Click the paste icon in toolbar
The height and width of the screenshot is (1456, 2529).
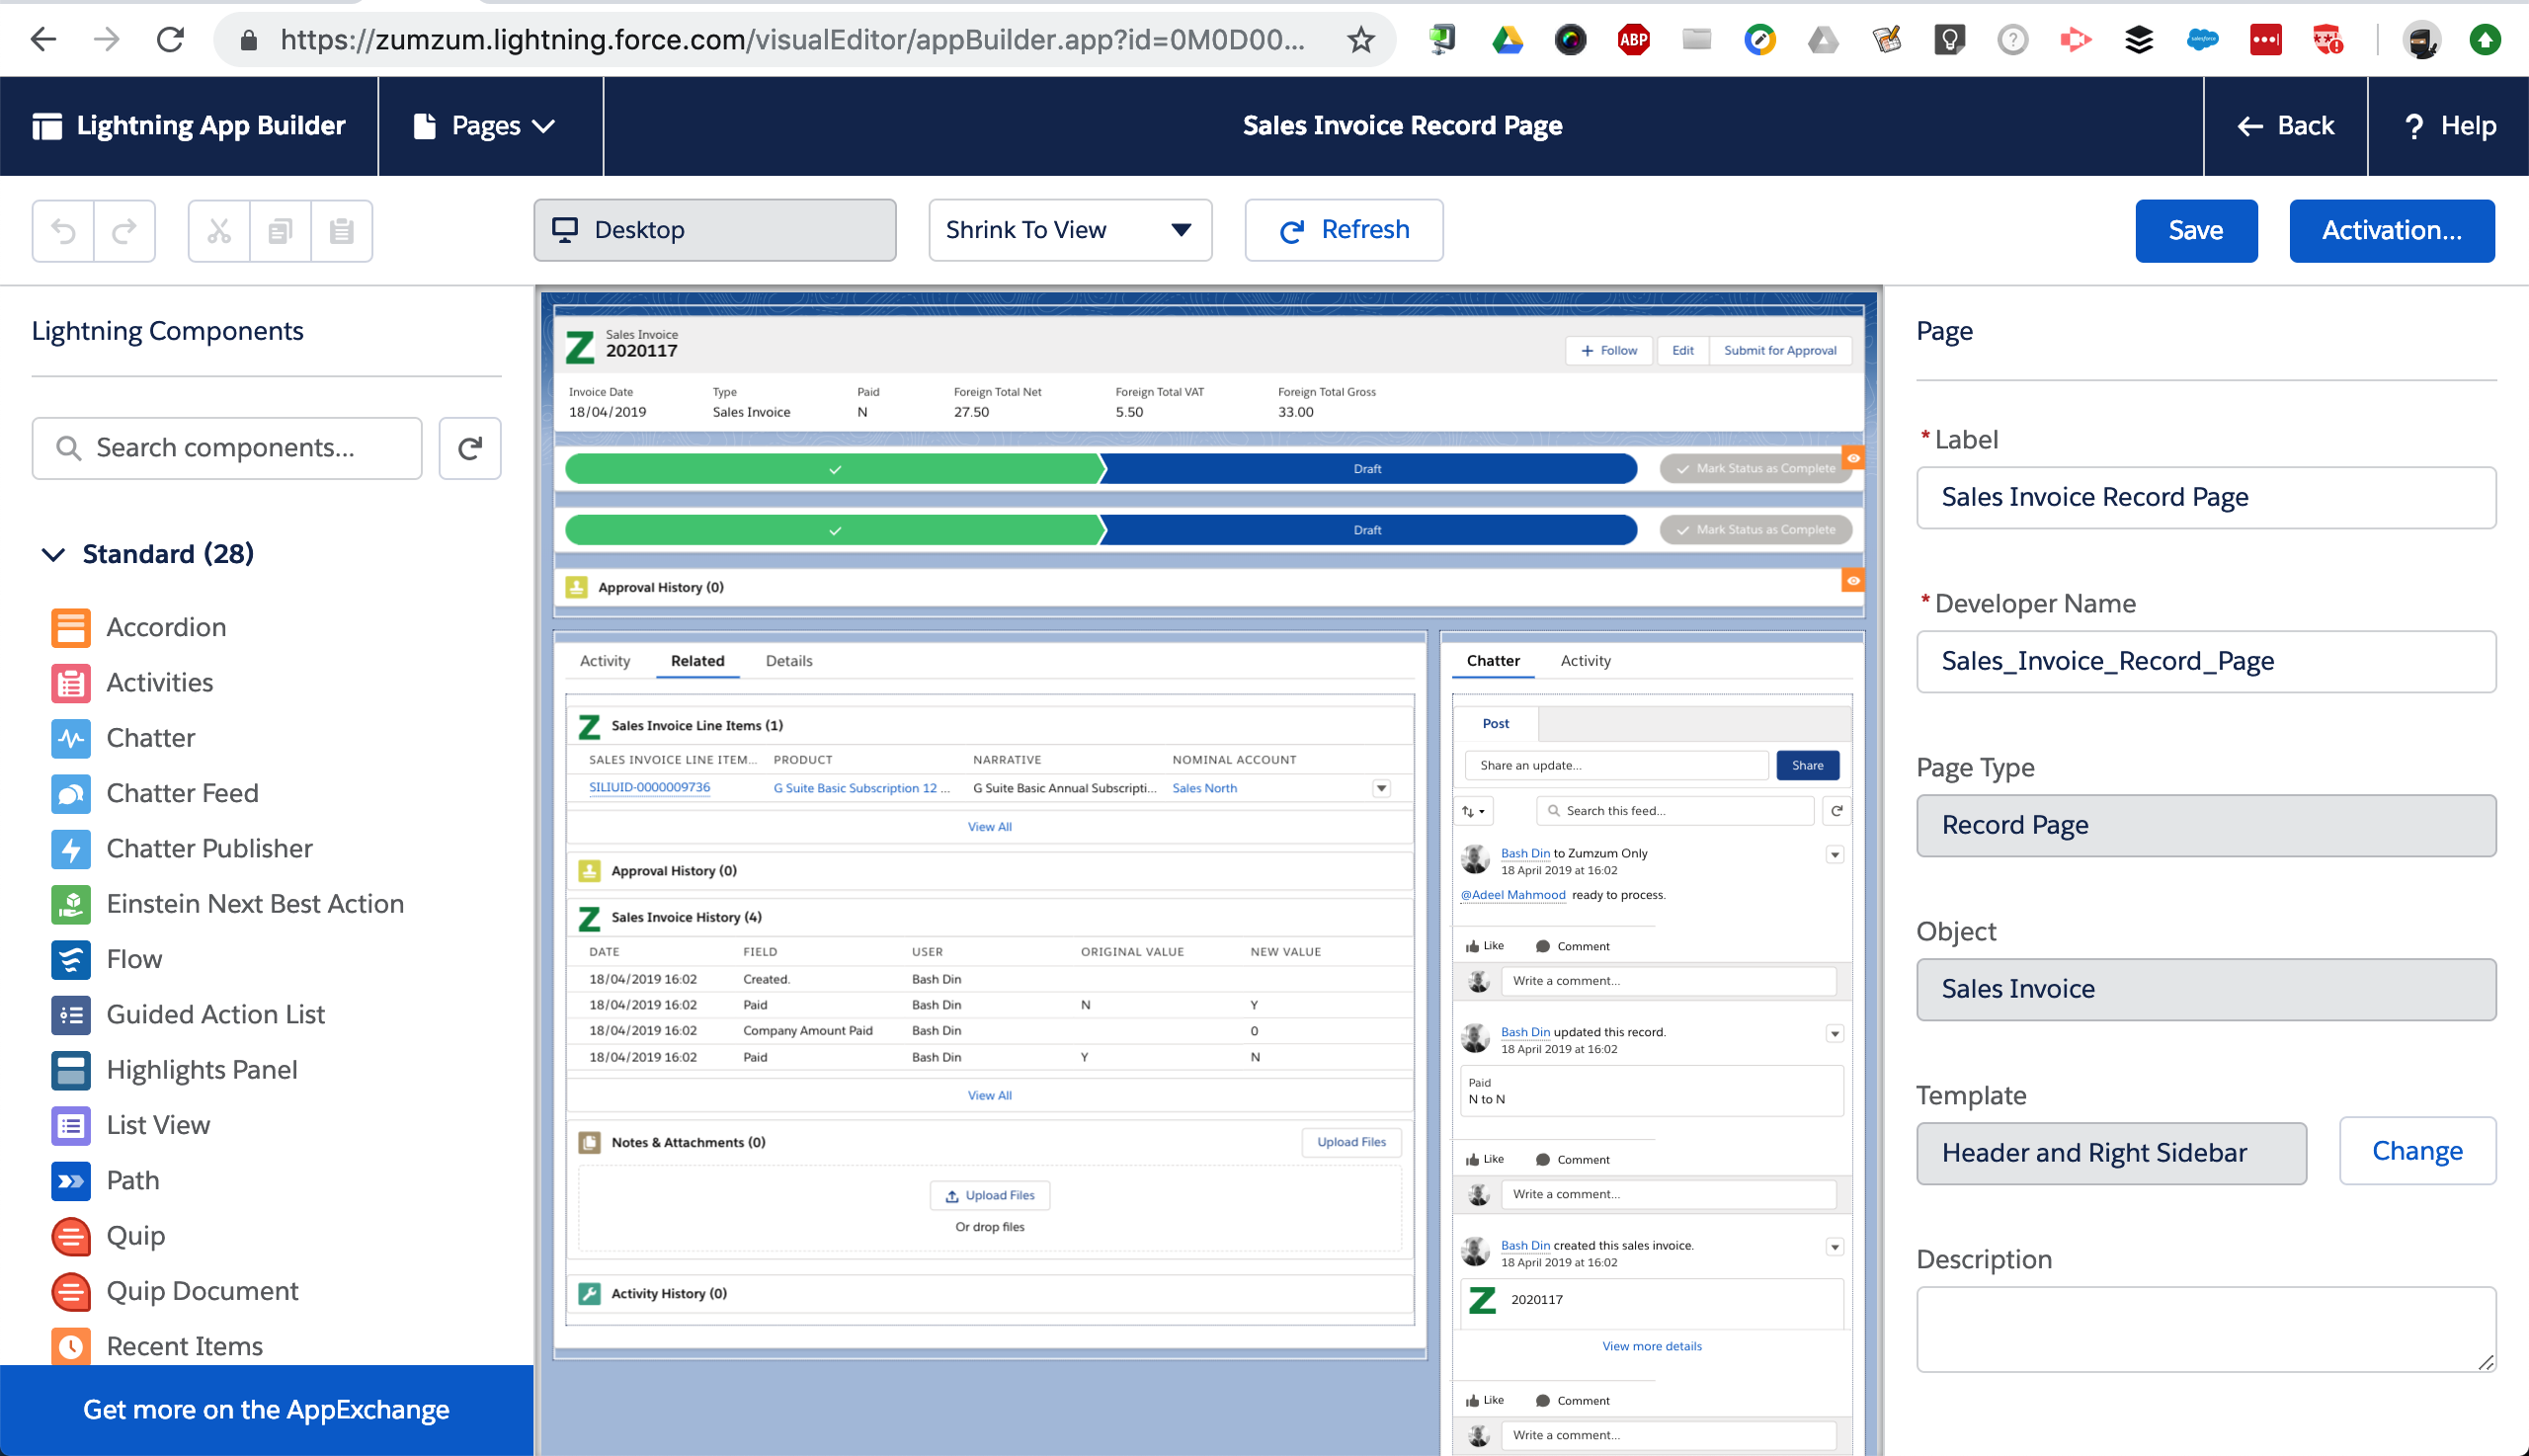point(342,229)
